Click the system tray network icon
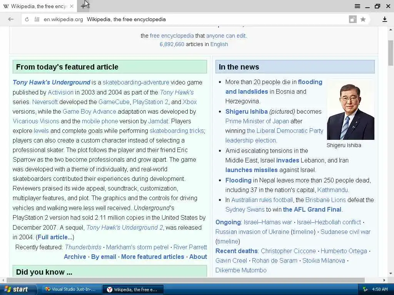Image resolution: width=394 pixels, height=295 pixels. click(x=365, y=290)
